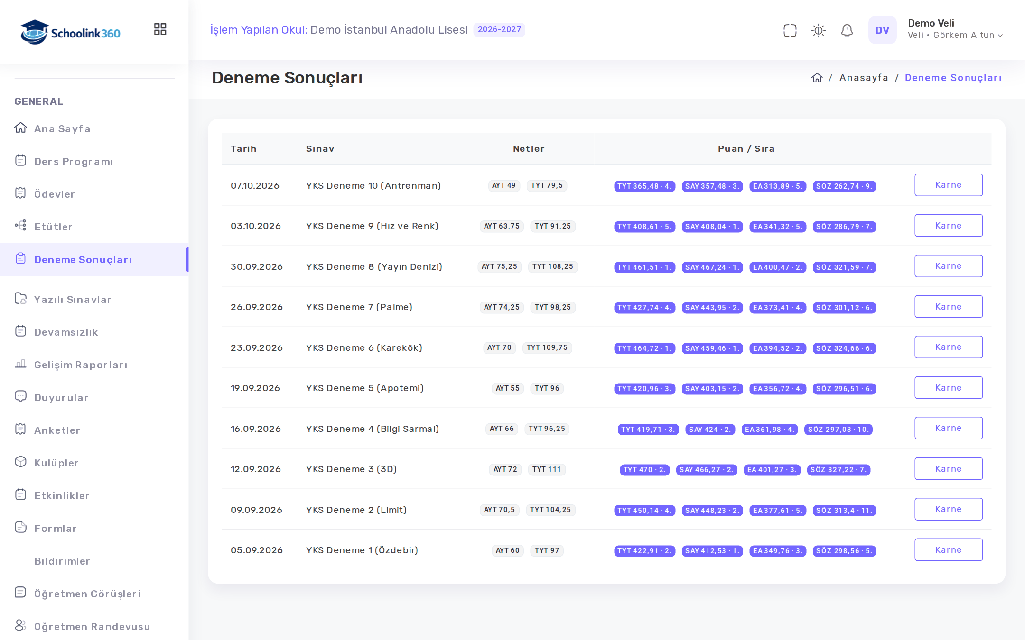Click TYT 461,51 score badge for Deneme 8

644,267
